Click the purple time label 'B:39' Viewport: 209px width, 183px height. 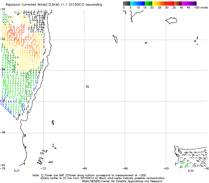(191, 171)
